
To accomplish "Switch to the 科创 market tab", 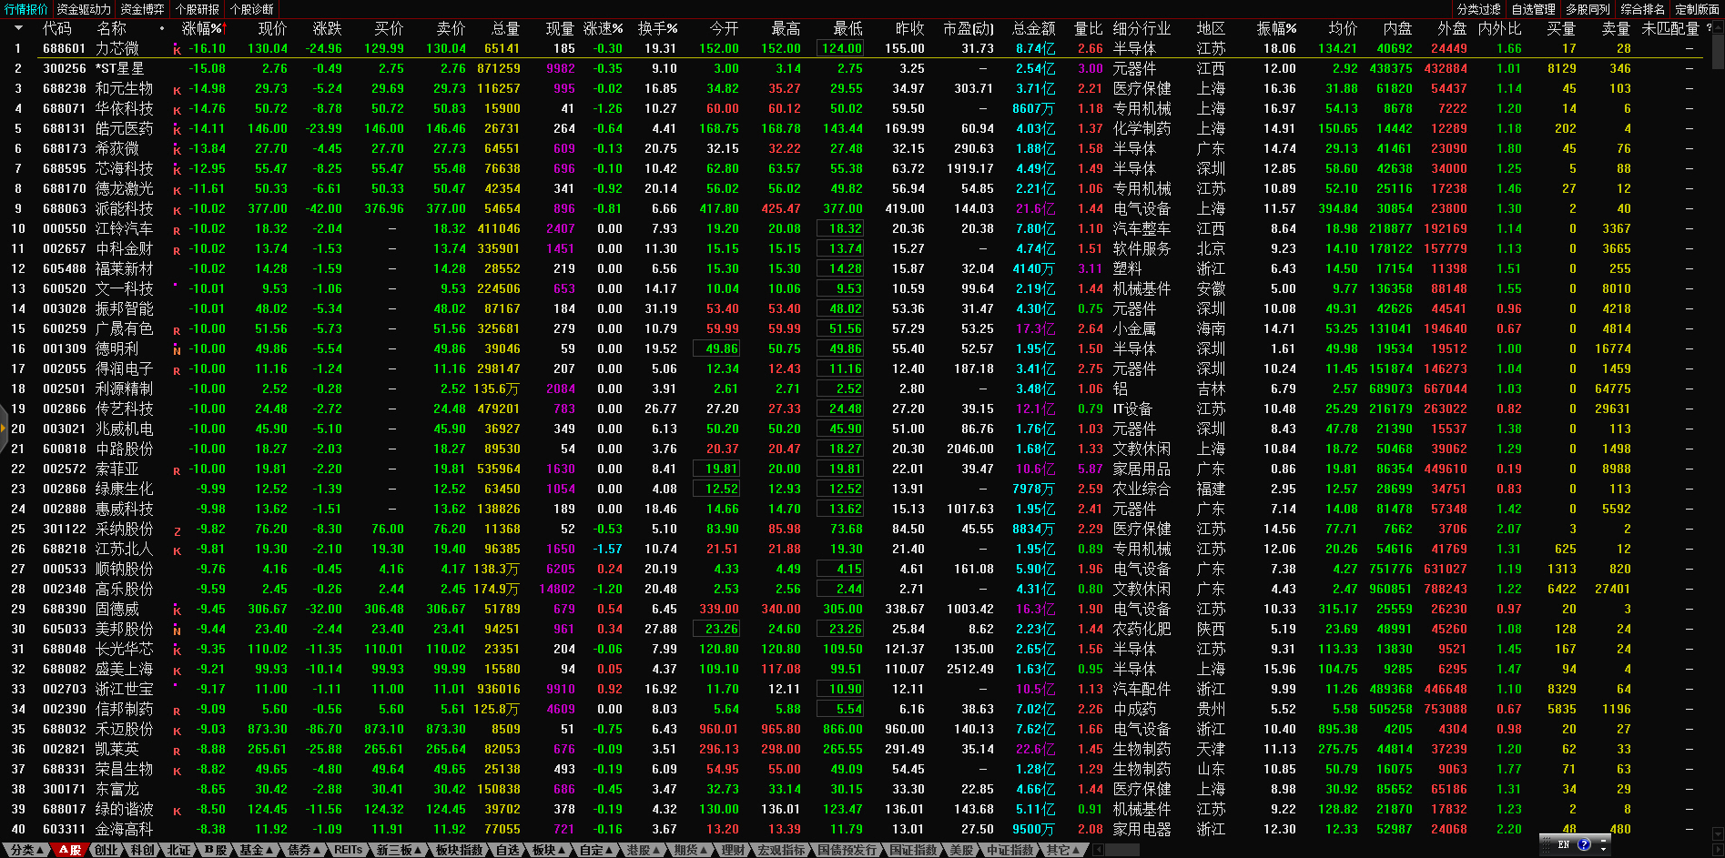I will 142,850.
